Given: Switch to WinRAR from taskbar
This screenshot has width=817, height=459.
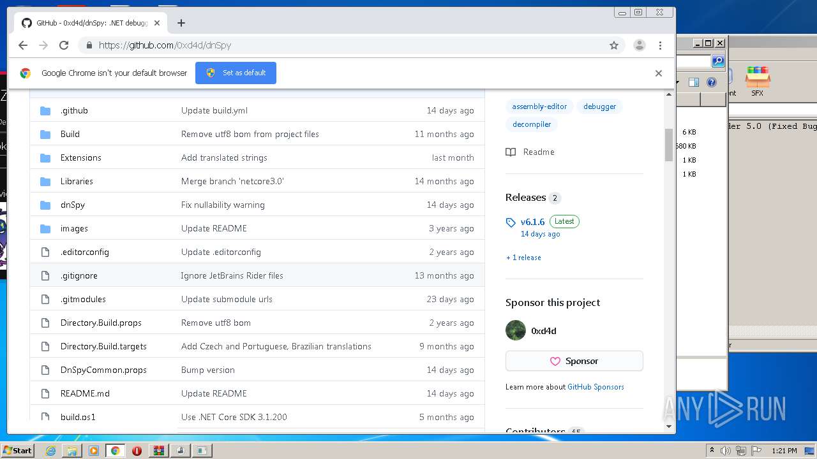Looking at the screenshot, I should click(158, 451).
